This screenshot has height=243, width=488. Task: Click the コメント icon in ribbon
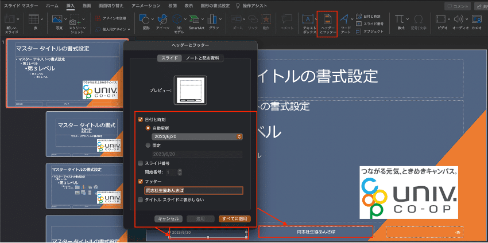286,19
